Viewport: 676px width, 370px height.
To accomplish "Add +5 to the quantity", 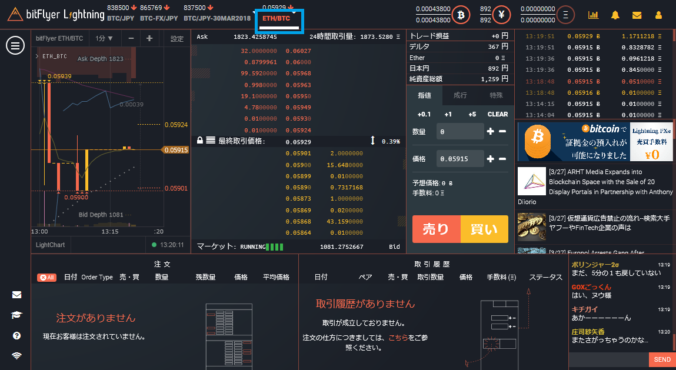I will pyautogui.click(x=472, y=114).
